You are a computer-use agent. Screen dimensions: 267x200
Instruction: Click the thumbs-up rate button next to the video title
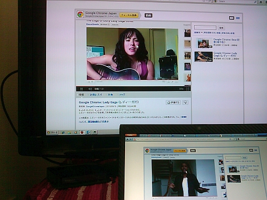(x=173, y=102)
